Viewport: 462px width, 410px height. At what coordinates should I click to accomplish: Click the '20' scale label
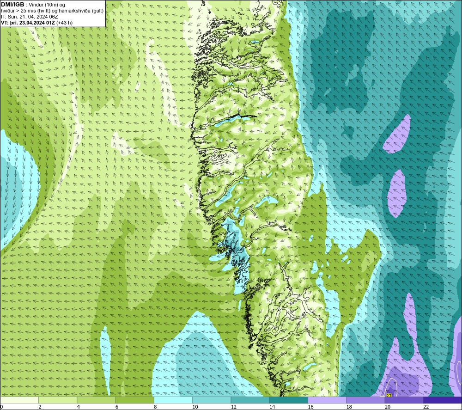[388, 407]
